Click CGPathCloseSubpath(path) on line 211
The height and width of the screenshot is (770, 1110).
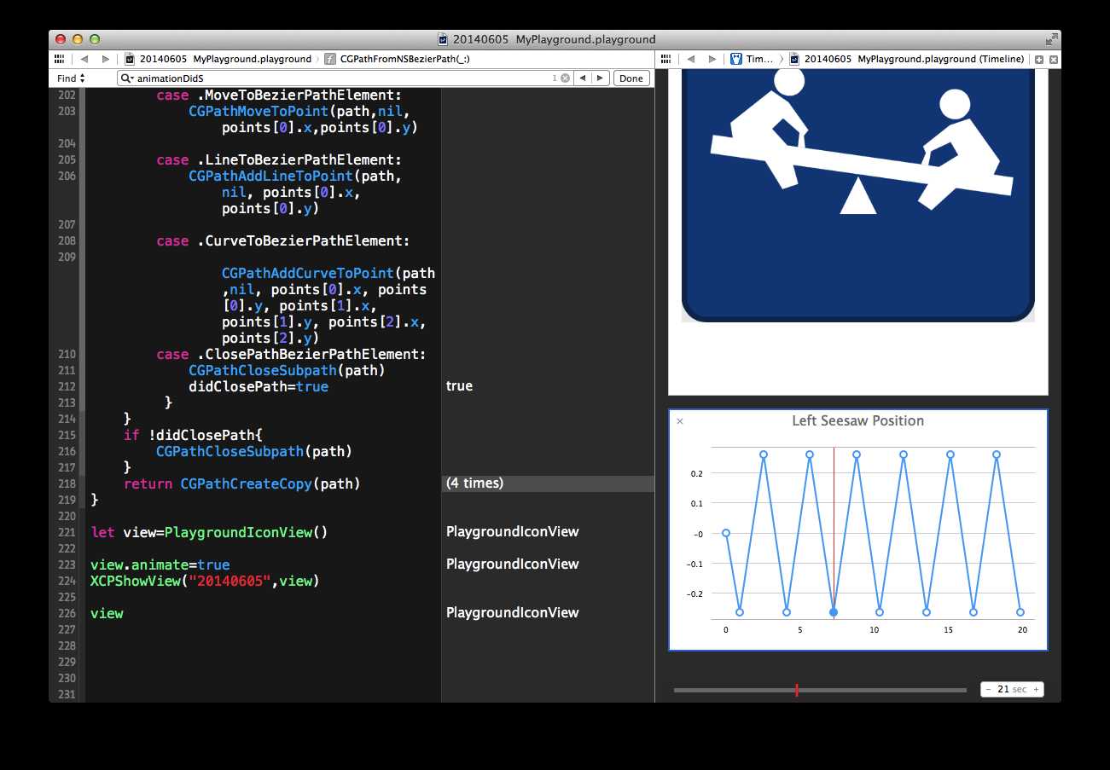tap(287, 370)
